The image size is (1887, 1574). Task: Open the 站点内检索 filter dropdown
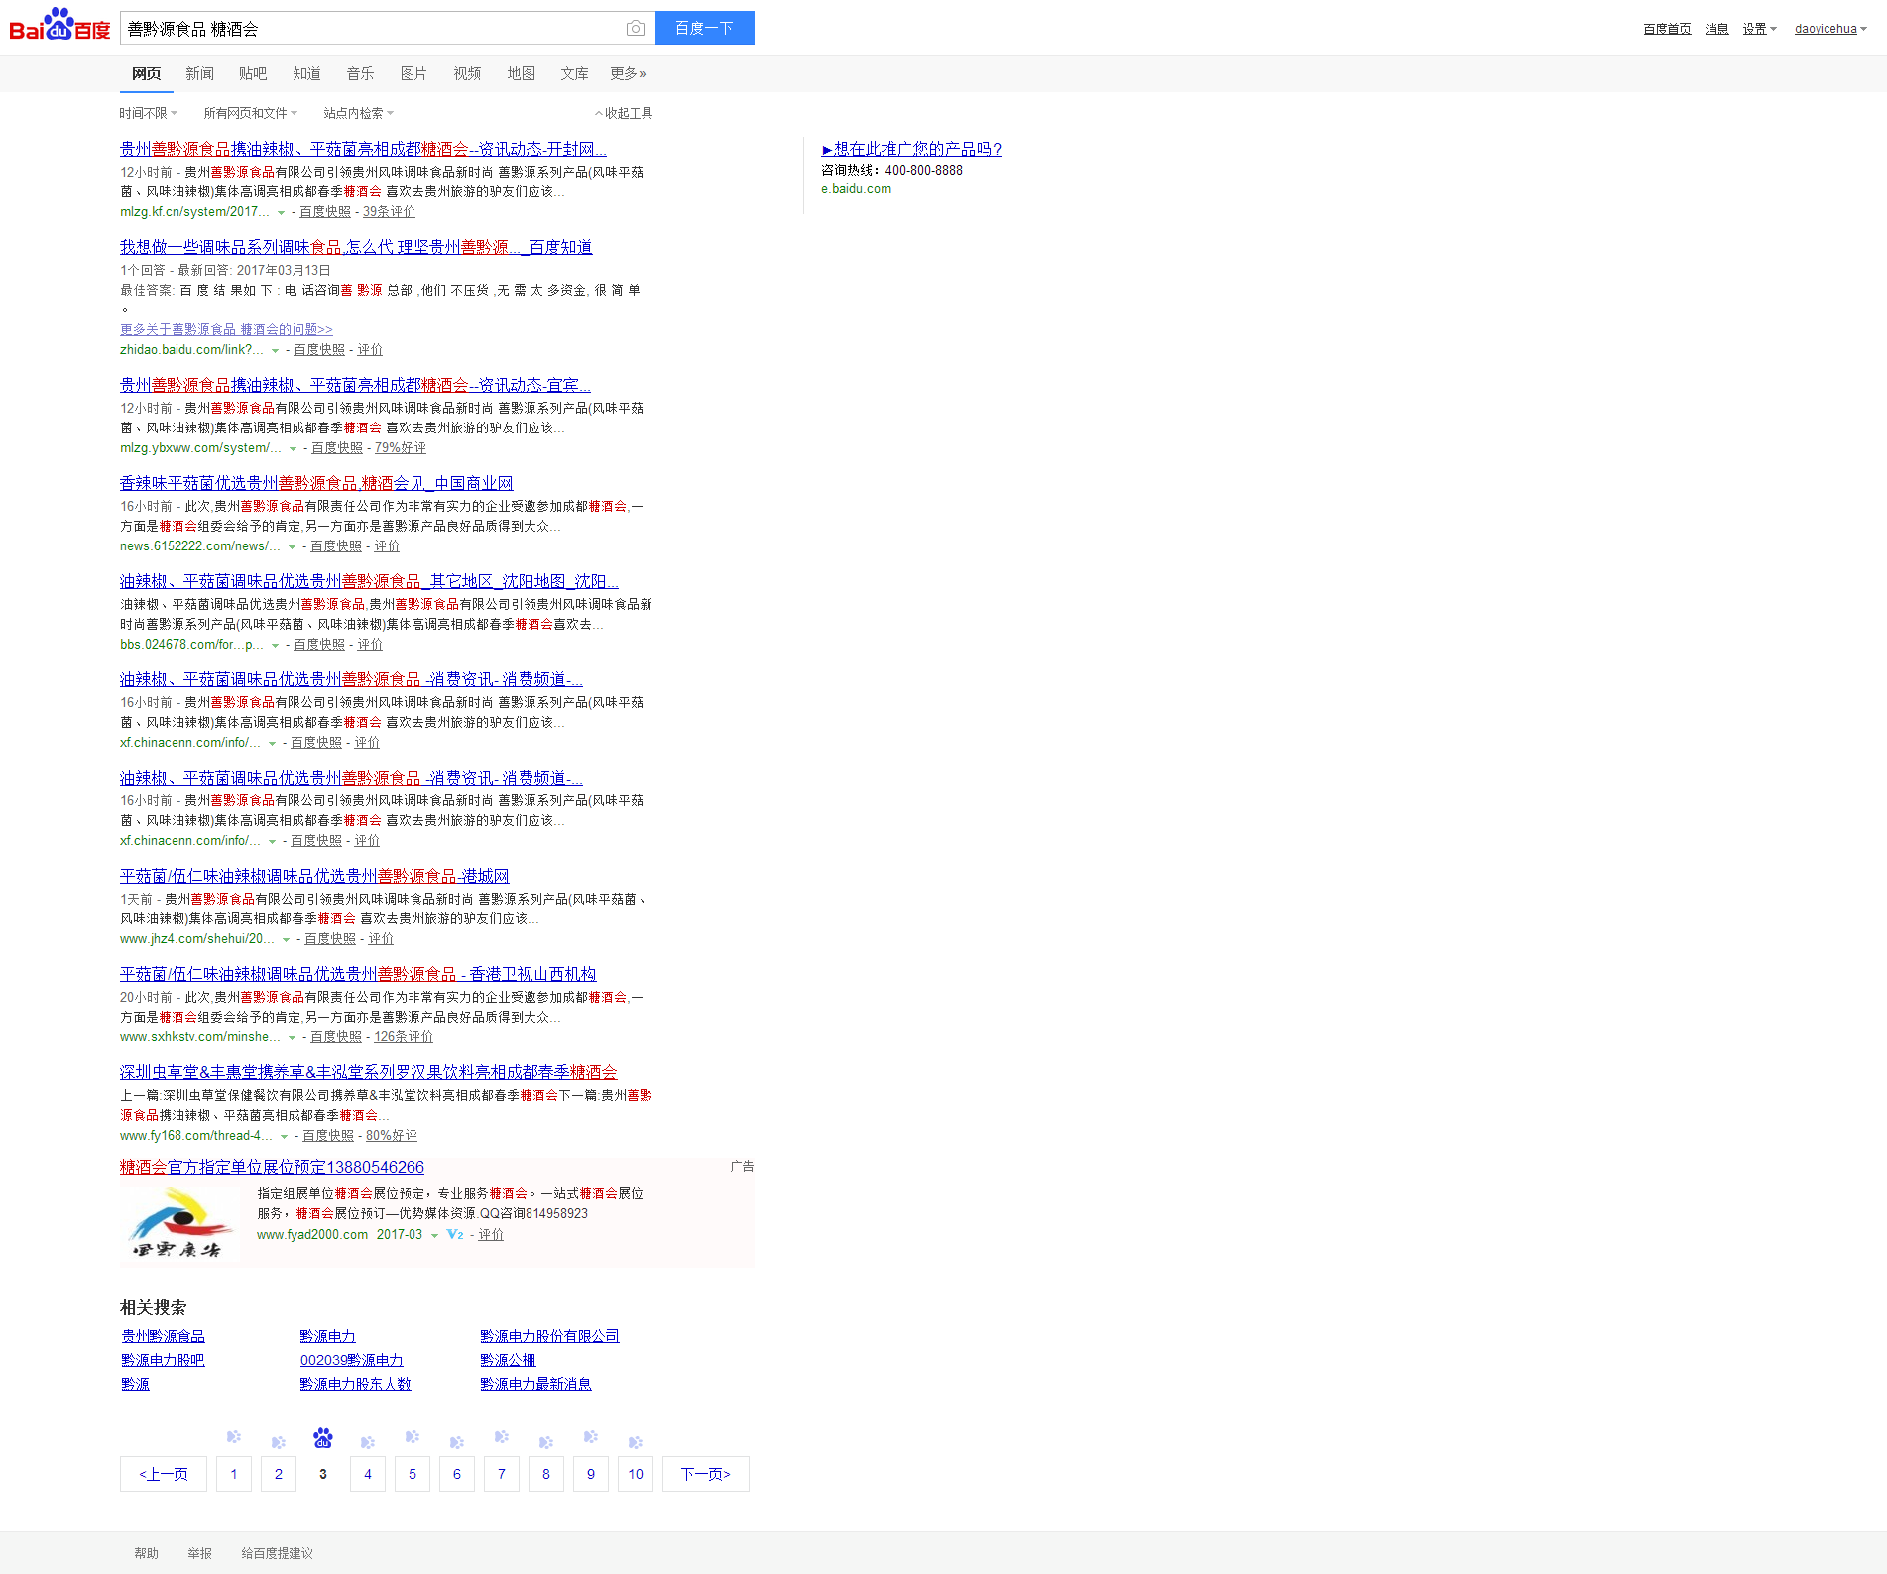[358, 113]
